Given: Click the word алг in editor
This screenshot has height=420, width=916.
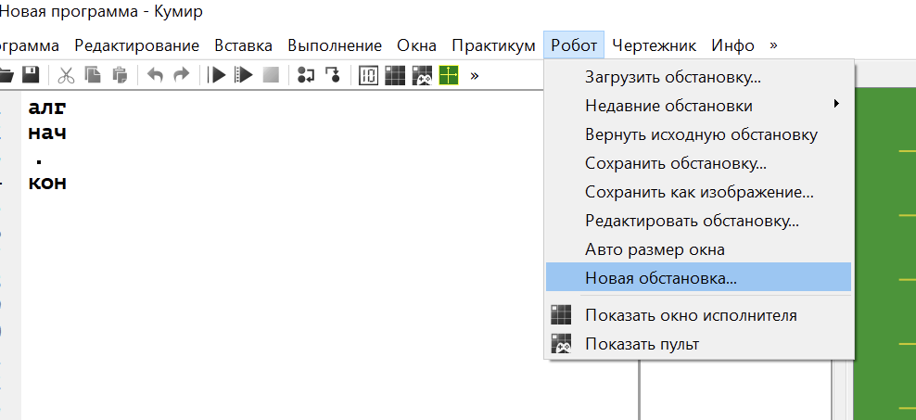Looking at the screenshot, I should tap(47, 108).
